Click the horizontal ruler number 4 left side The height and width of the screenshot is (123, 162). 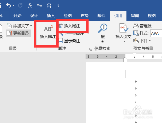coord(107,56)
